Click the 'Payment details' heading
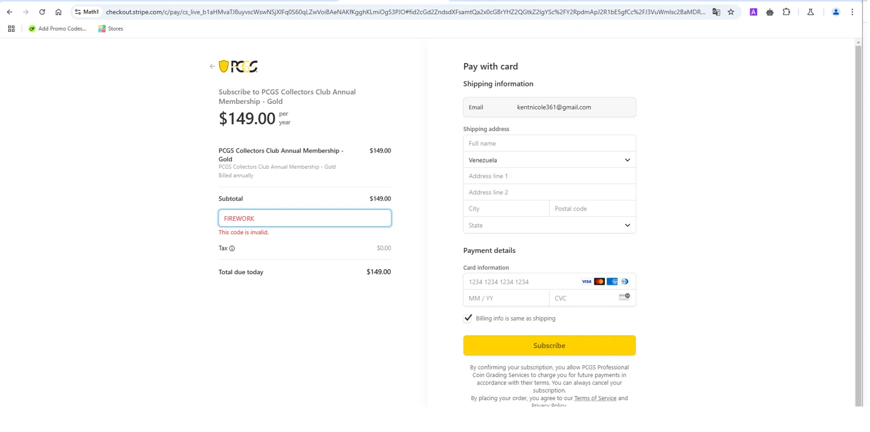The width and height of the screenshot is (870, 432). point(490,251)
